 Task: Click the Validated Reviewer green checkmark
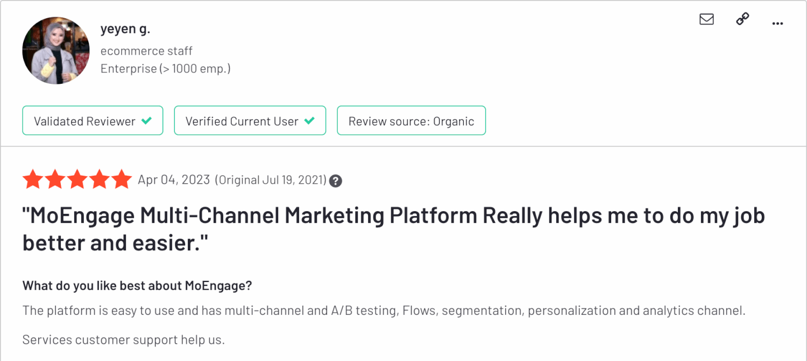pyautogui.click(x=146, y=121)
